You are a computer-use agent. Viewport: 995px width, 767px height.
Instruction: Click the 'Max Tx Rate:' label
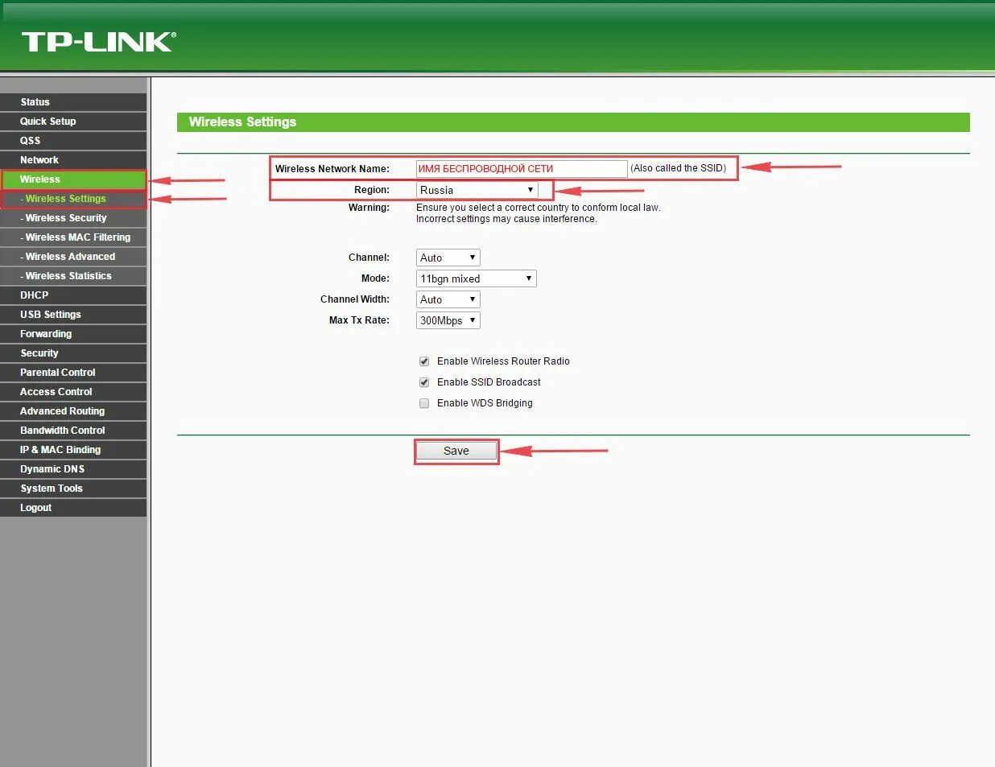pyautogui.click(x=359, y=320)
